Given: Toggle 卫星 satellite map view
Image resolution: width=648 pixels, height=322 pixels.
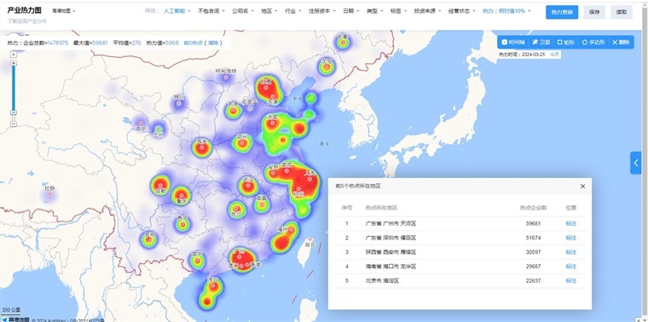Looking at the screenshot, I should pyautogui.click(x=541, y=42).
